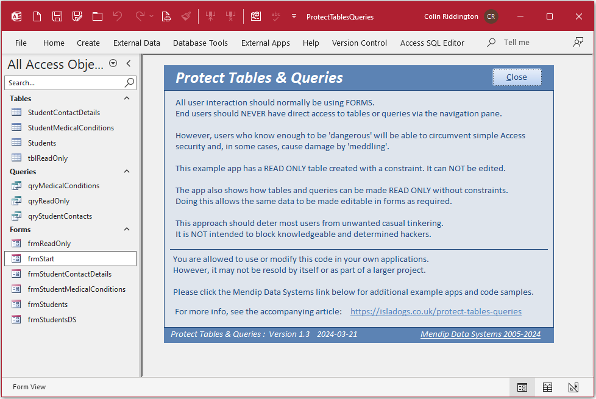Run the abc spelling check icon
Viewport: 596px width, 399px height.
click(x=276, y=16)
